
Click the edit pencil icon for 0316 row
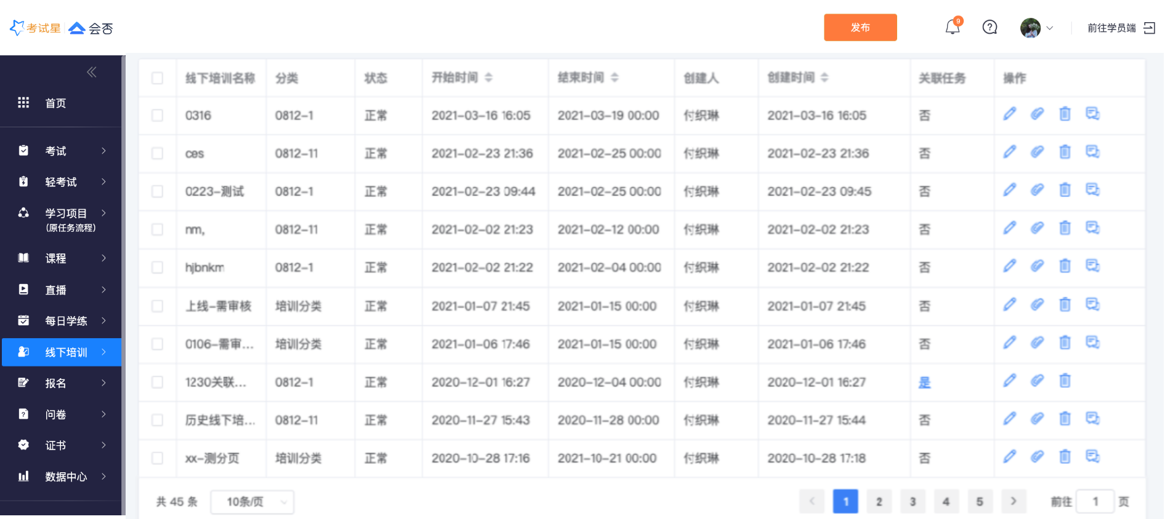pyautogui.click(x=1010, y=114)
